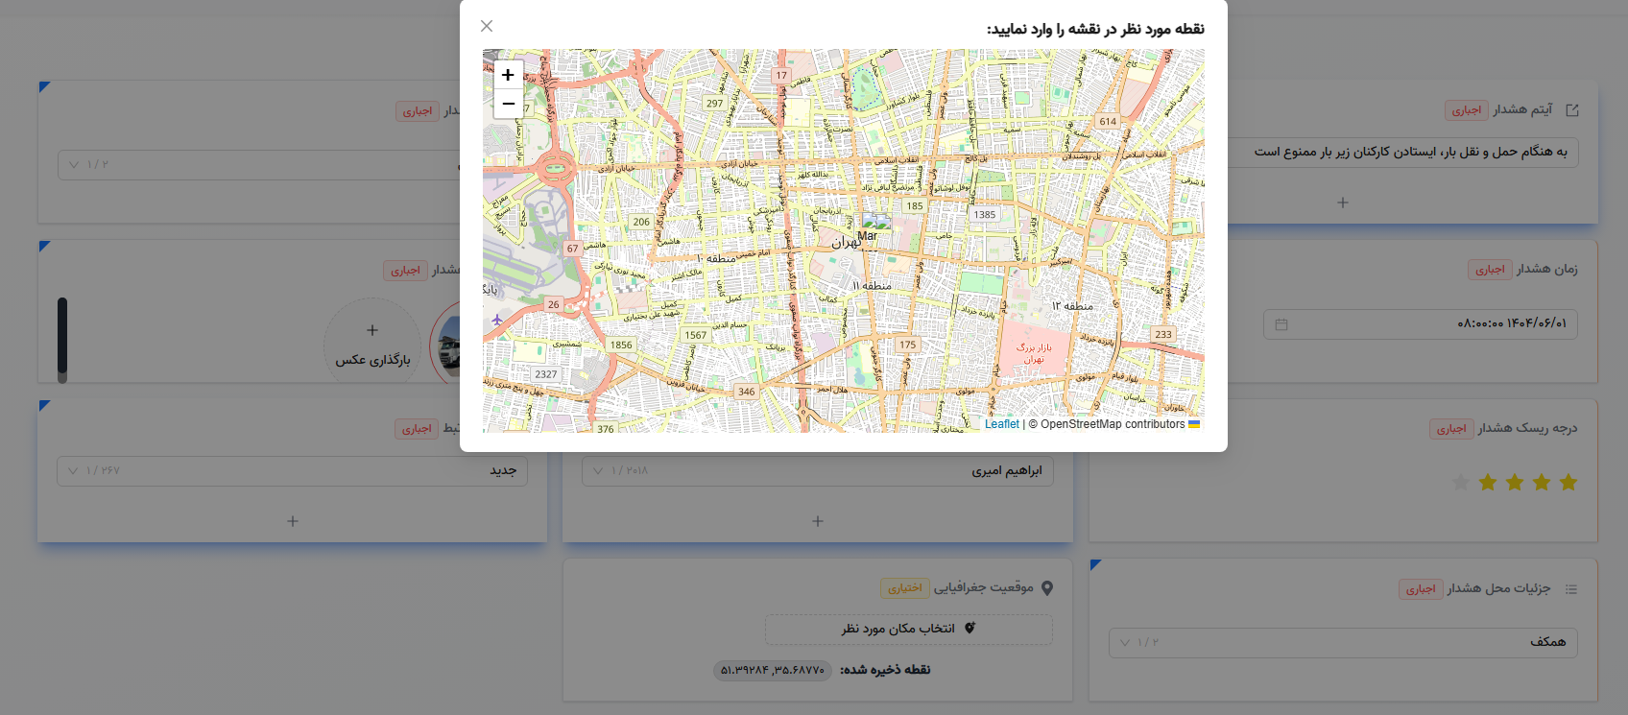This screenshot has width=1628, height=715.
Task: Click the بارگذاری عکس upload button
Action: [x=372, y=346]
